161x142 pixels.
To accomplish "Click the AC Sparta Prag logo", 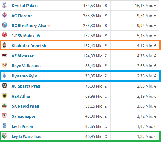I will [4, 85].
